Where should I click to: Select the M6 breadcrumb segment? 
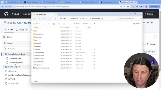[64, 18]
